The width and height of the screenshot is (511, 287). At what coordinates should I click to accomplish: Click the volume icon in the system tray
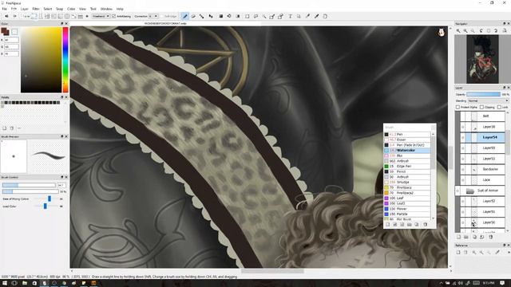click(x=461, y=284)
